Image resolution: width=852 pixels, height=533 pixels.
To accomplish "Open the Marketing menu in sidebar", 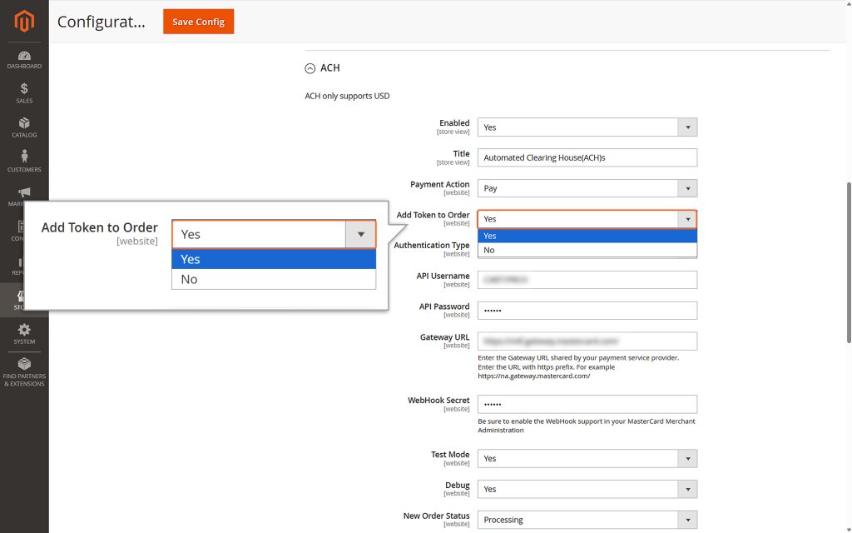I will [x=23, y=195].
